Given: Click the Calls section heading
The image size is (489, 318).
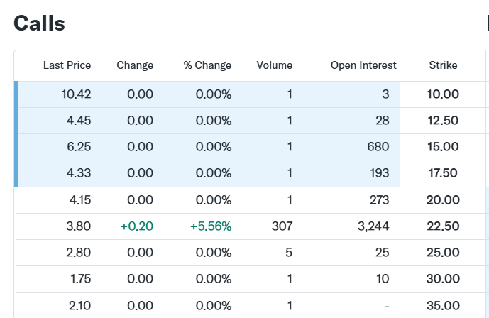Looking at the screenshot, I should pos(39,23).
